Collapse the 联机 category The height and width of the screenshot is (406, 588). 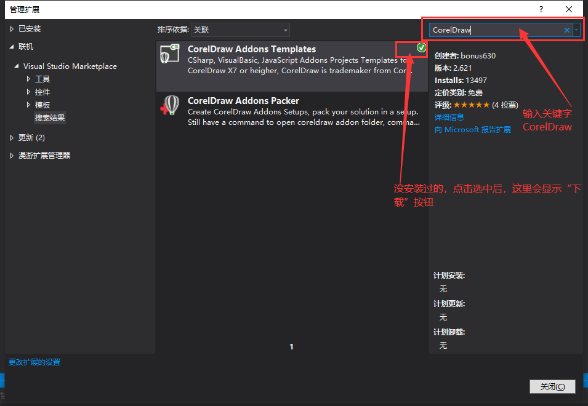[x=12, y=47]
